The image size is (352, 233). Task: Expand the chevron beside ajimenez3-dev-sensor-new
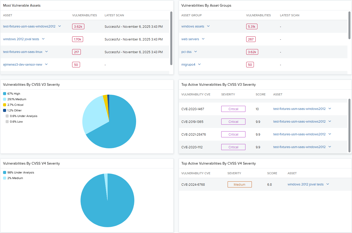(46, 64)
